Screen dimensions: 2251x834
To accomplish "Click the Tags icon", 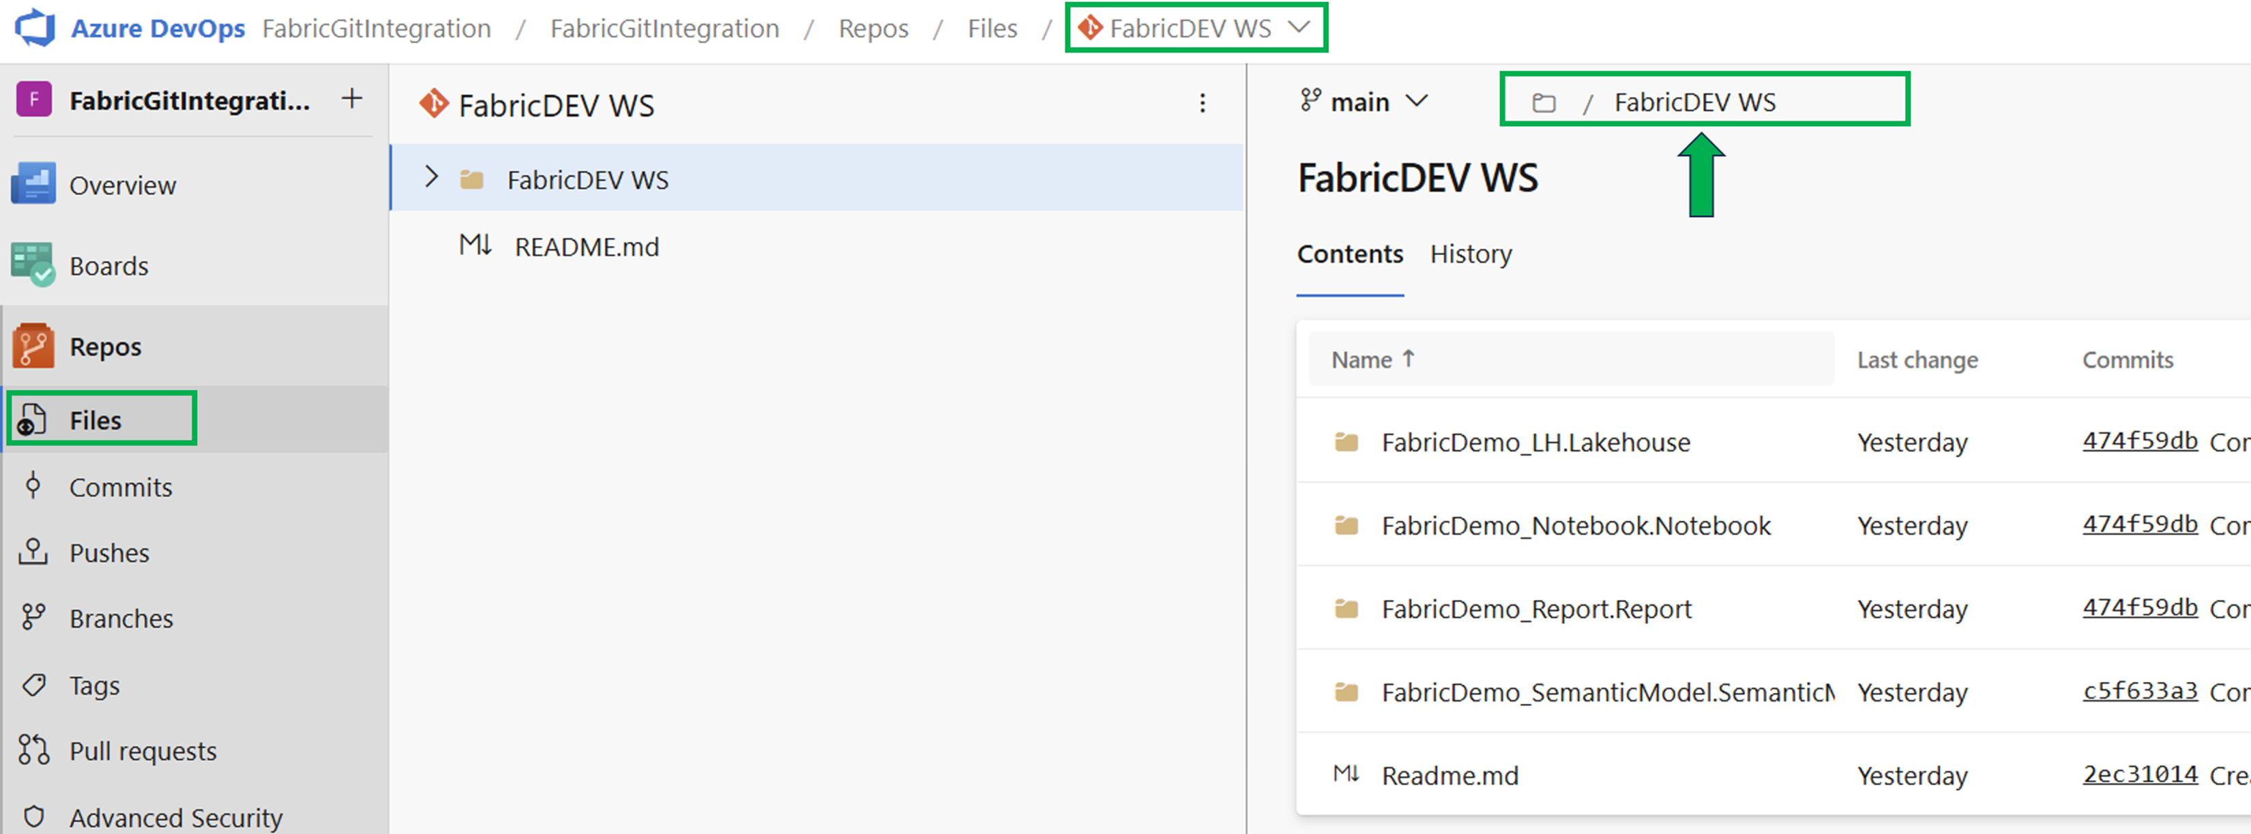I will (33, 685).
